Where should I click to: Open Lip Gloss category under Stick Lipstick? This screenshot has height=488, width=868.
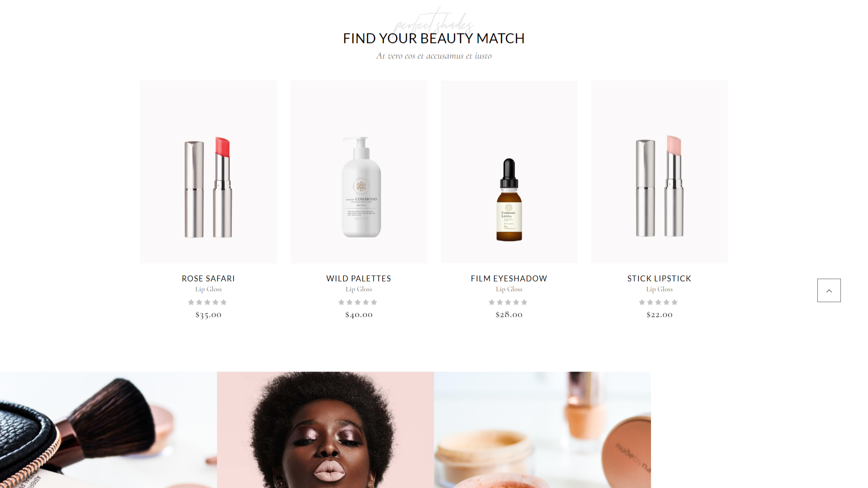tap(660, 289)
